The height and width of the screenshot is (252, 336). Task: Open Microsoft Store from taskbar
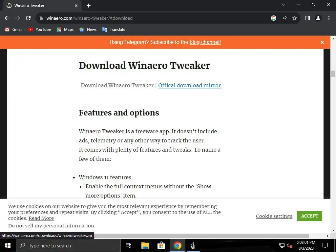tap(161, 245)
